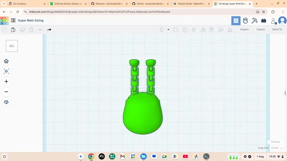Switch to Releases bambulab GitHub tab
The width and height of the screenshot is (287, 161).
[x=109, y=4]
